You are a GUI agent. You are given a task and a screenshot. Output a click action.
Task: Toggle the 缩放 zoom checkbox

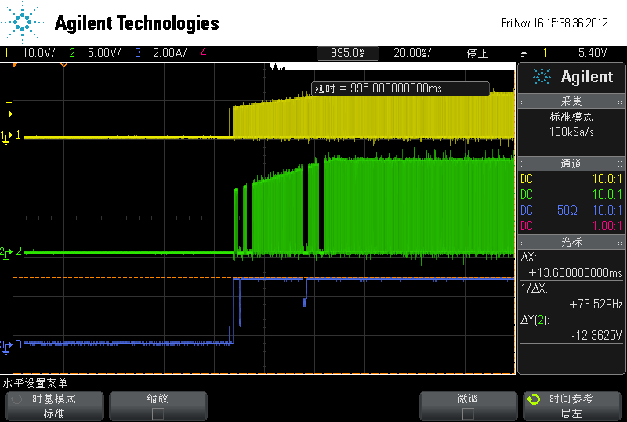coord(158,414)
